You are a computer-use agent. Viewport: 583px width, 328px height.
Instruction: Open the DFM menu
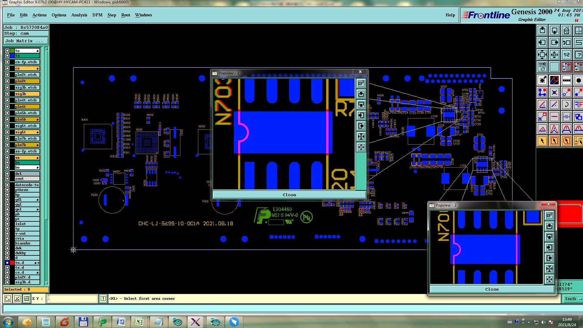point(97,15)
